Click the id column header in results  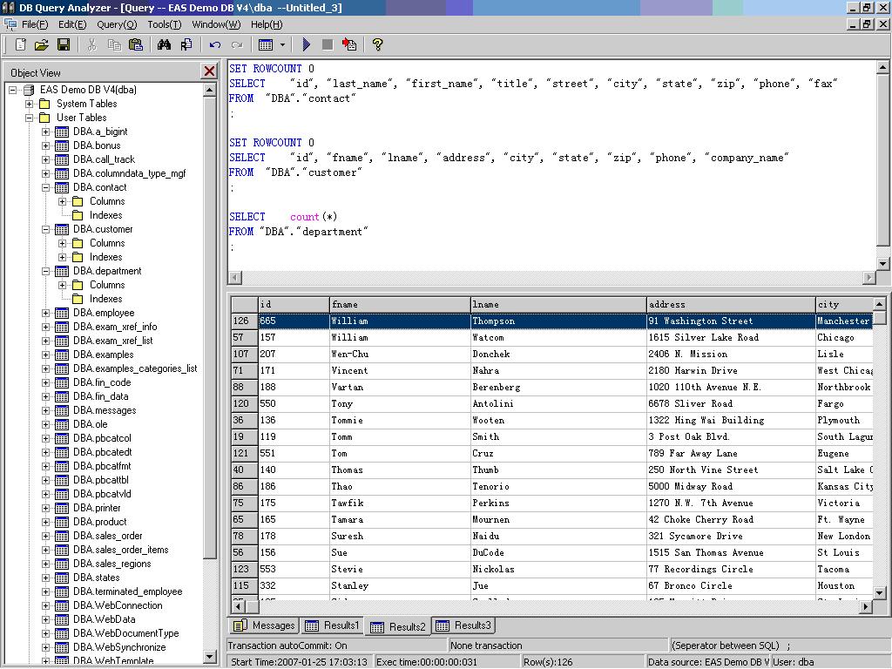click(x=294, y=304)
